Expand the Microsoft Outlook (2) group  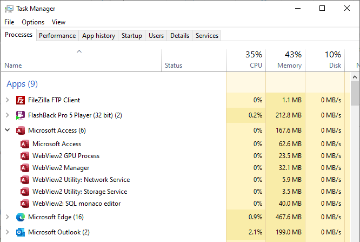(x=8, y=232)
